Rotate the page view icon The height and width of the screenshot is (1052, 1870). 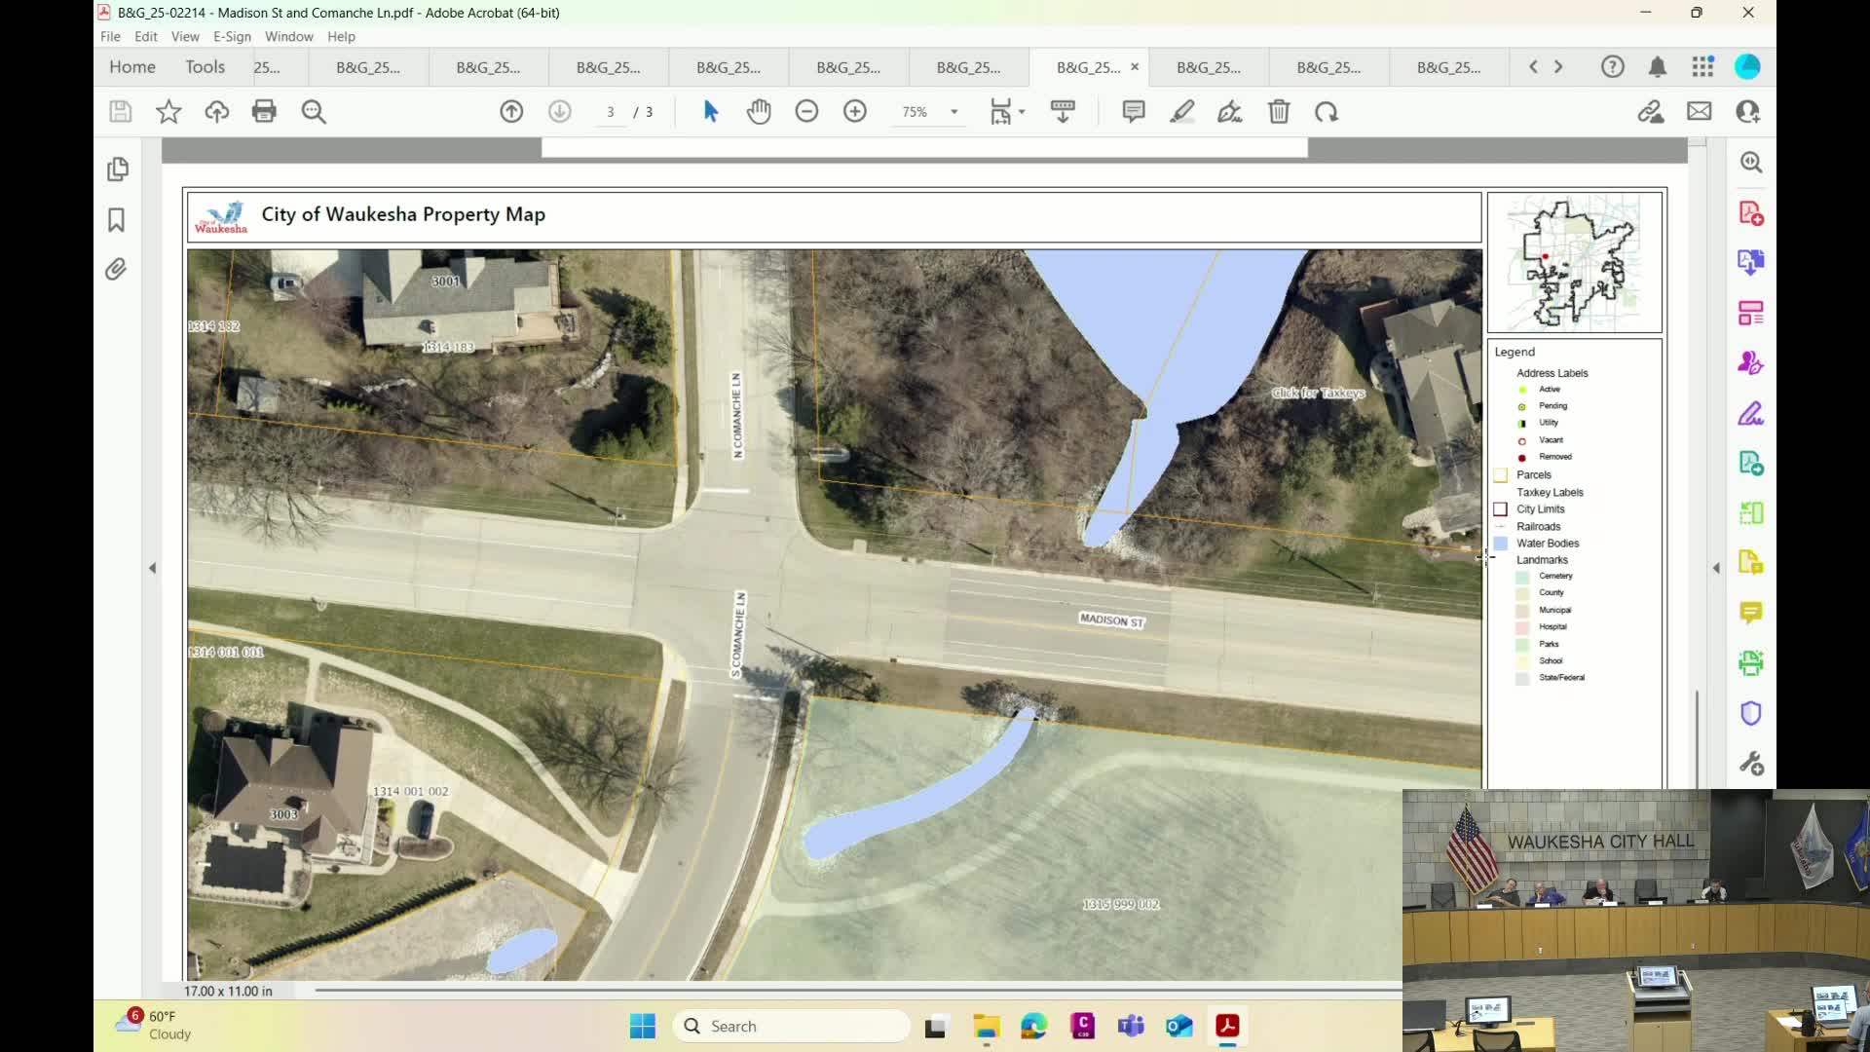point(1327,112)
